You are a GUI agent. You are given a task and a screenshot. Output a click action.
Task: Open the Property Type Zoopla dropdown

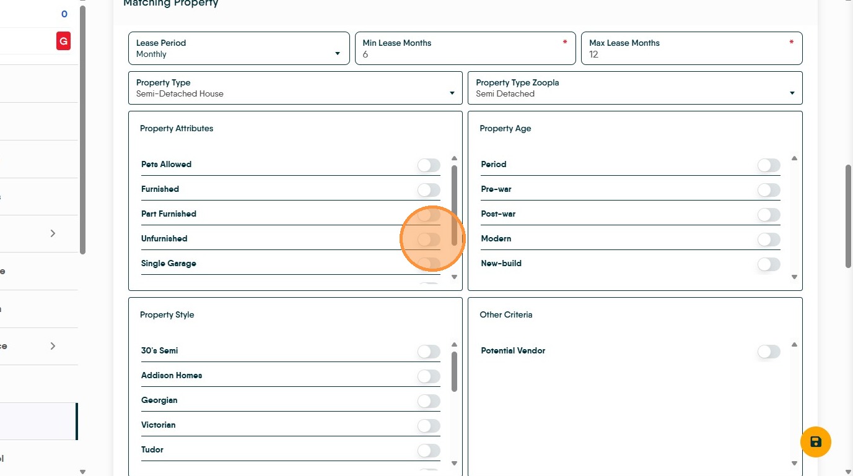(x=634, y=88)
